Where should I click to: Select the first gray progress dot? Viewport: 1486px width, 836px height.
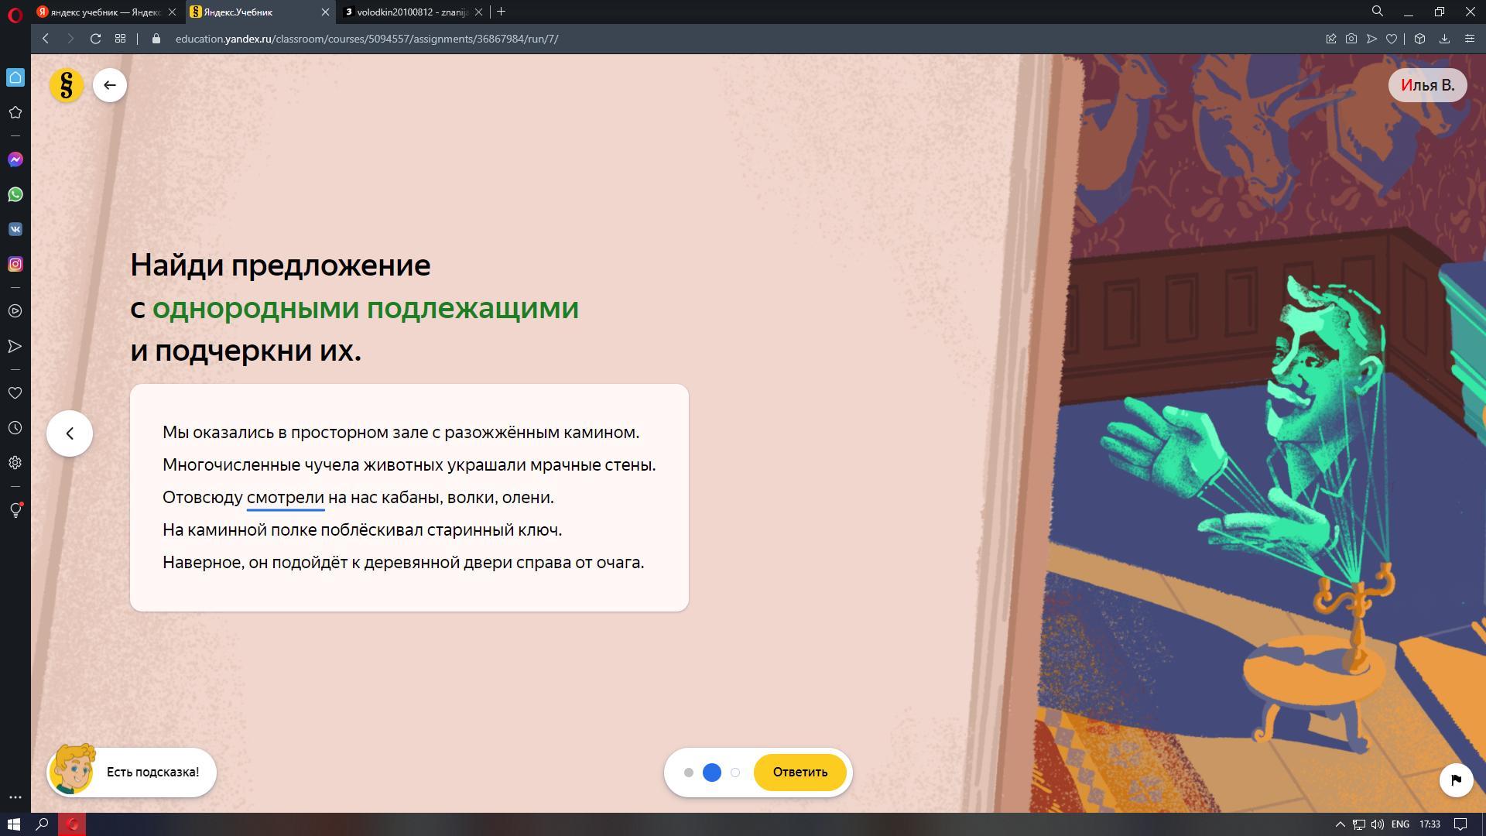[x=688, y=773]
